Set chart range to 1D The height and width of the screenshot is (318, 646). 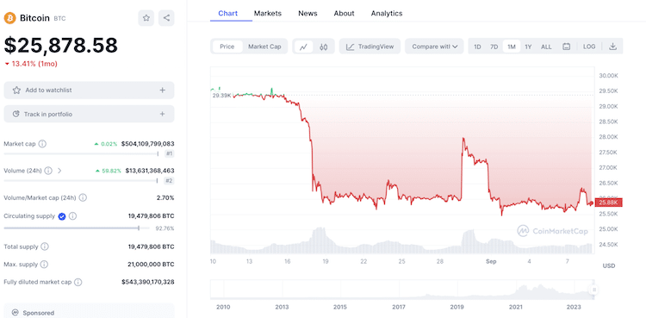click(477, 47)
